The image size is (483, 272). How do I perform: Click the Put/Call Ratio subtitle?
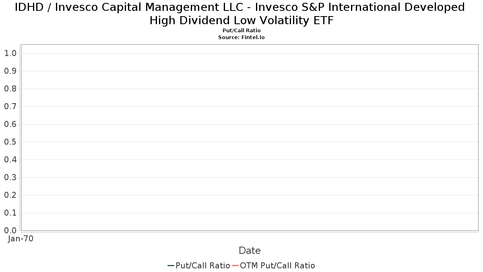tap(242, 31)
